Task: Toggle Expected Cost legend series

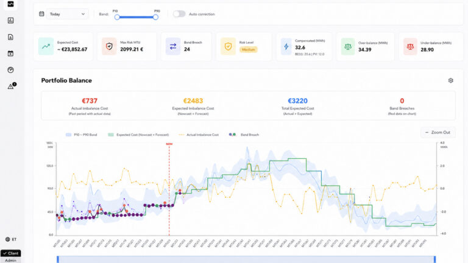Action: click(138, 135)
